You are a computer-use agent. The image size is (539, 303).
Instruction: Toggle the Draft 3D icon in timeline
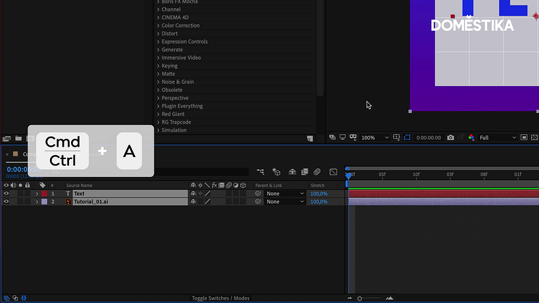pos(276,172)
